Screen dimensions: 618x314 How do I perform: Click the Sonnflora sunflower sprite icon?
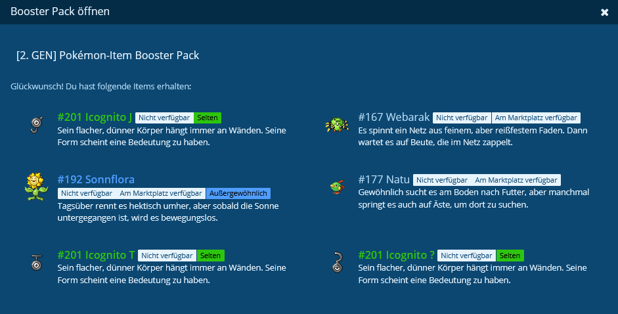click(x=36, y=186)
